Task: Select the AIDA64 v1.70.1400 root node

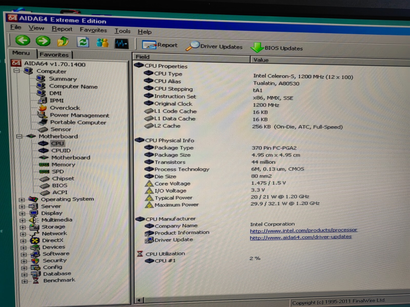Action: click(x=55, y=64)
